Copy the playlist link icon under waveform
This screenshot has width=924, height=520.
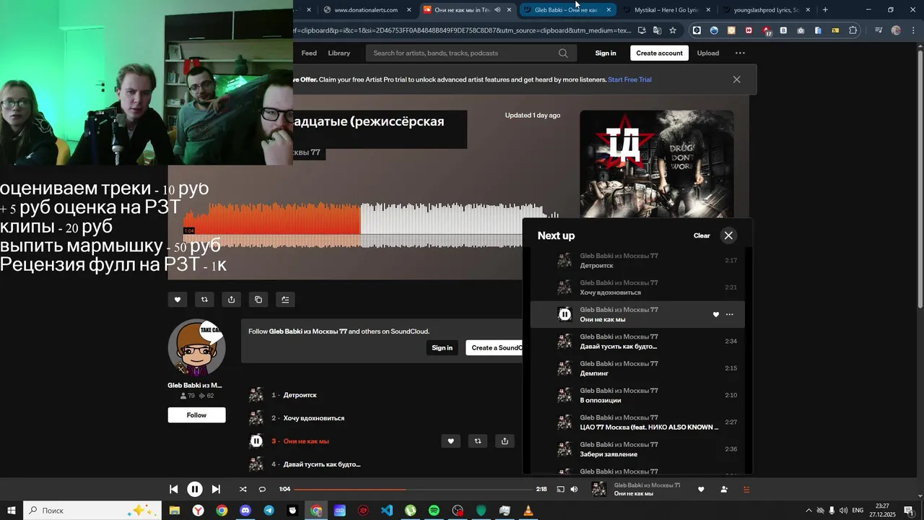tap(258, 300)
